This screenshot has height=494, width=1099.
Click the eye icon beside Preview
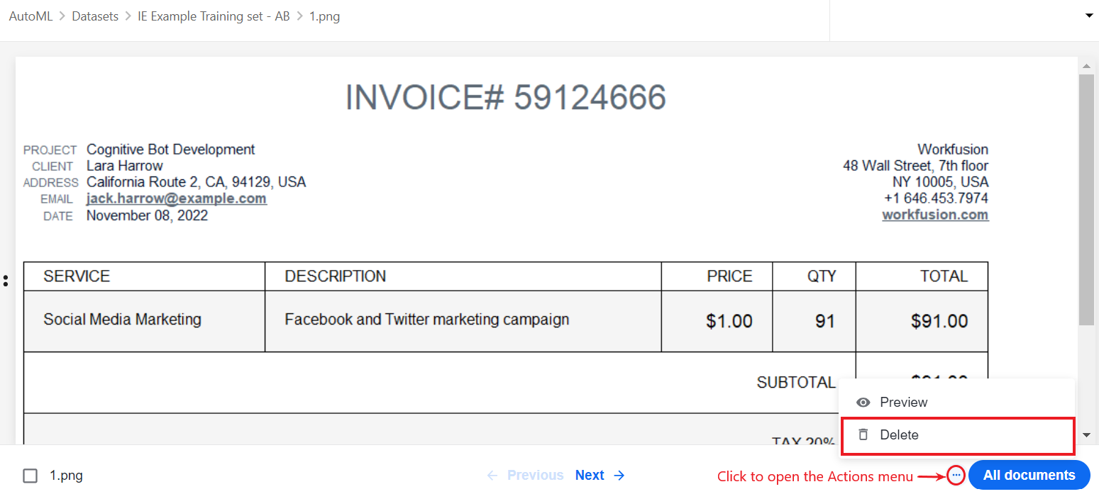click(863, 403)
